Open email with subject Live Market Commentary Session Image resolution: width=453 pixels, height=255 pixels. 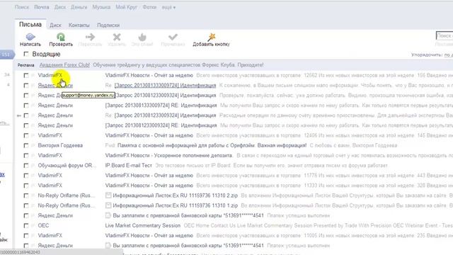pos(143,225)
